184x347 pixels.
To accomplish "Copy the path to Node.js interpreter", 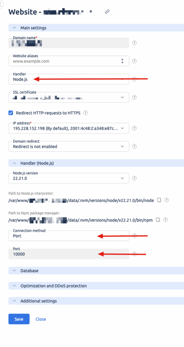I will click(x=159, y=200).
